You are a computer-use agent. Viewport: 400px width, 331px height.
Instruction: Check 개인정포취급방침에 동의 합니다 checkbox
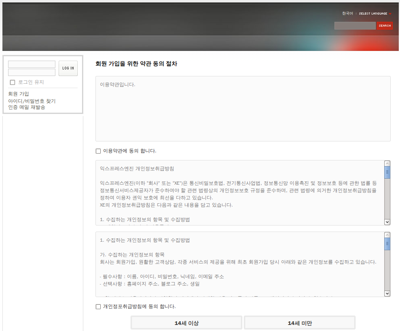pyautogui.click(x=98, y=307)
